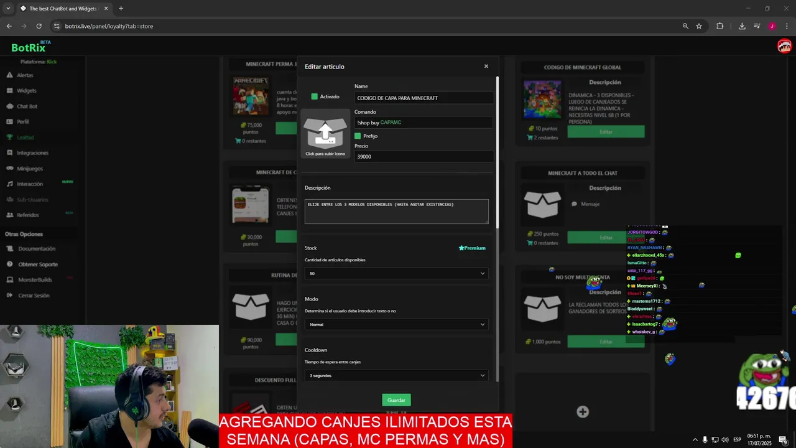Screen dimensions: 796x448
Task: Open the user avatar in header
Action: [784, 46]
